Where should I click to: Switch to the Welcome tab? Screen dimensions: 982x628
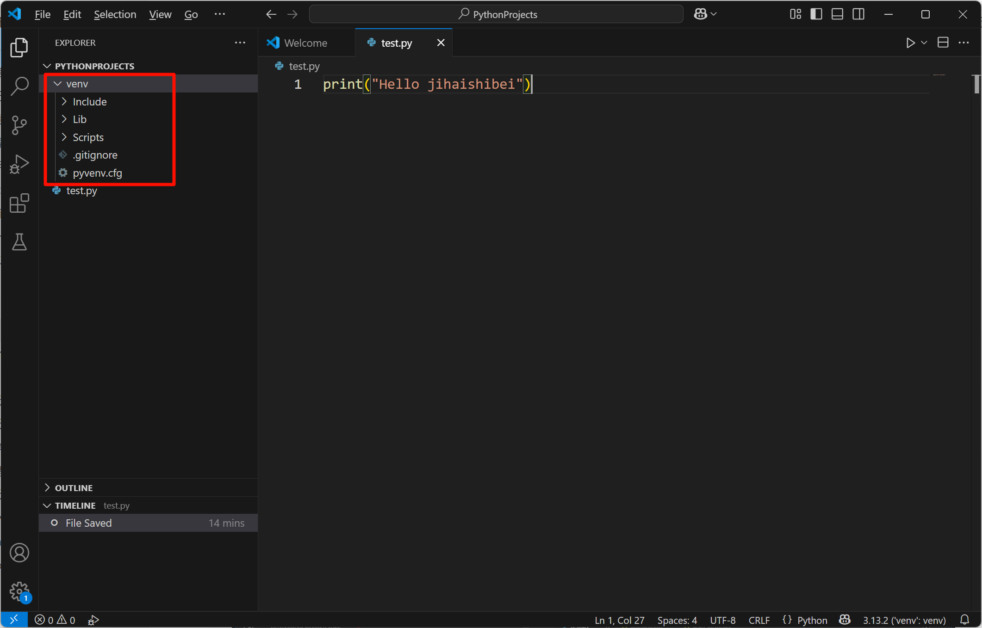(x=305, y=43)
